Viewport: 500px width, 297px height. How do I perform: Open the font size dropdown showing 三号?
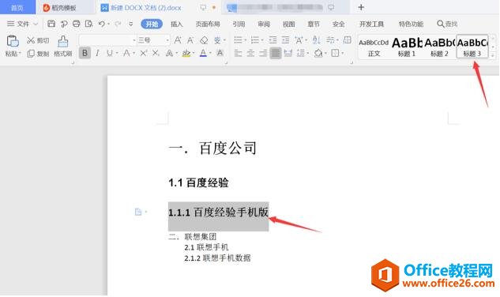[x=167, y=40]
